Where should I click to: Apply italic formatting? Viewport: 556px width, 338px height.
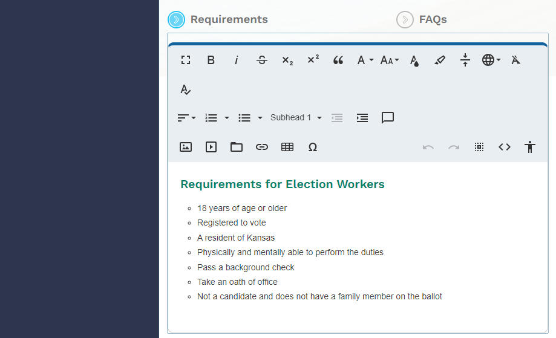tap(237, 60)
